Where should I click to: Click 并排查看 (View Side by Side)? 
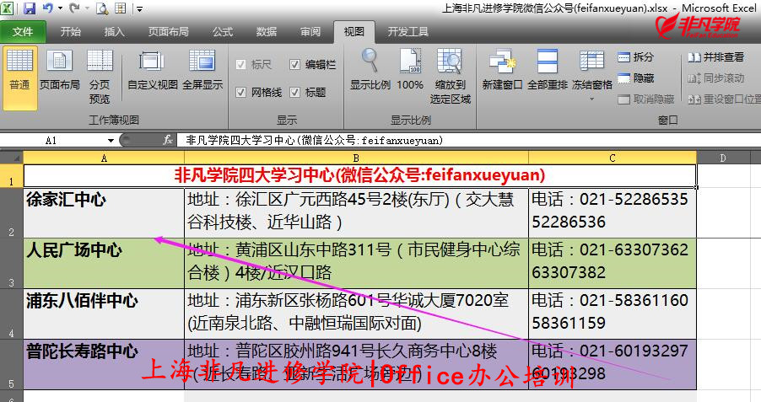(x=716, y=57)
